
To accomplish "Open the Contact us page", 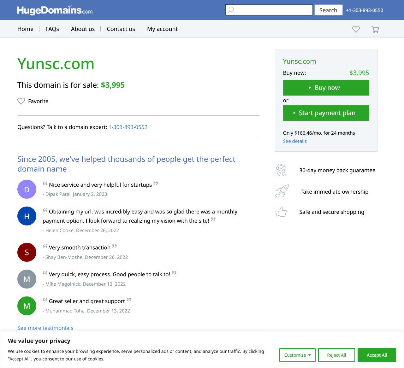I will 121,29.
